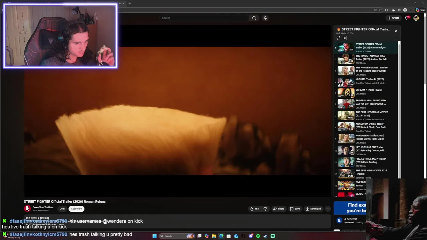Select THE HUNGER GAMES: Sunrise on the Reaping
427x240 pixels.
coord(367,71)
